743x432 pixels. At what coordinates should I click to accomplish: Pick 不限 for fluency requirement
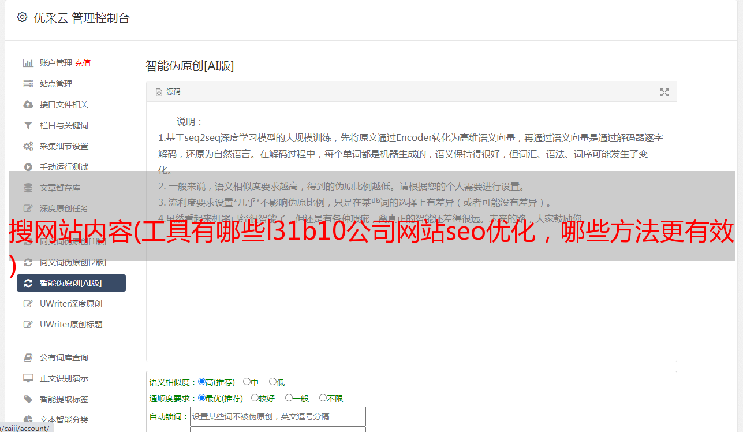click(323, 398)
